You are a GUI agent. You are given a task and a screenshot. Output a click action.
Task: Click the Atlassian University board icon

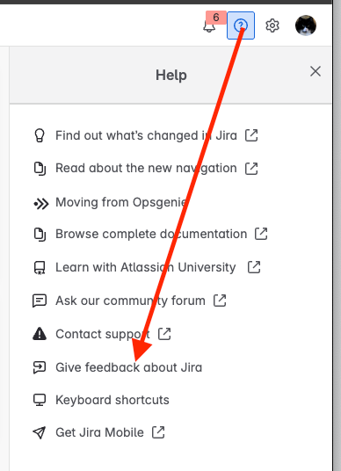click(40, 268)
